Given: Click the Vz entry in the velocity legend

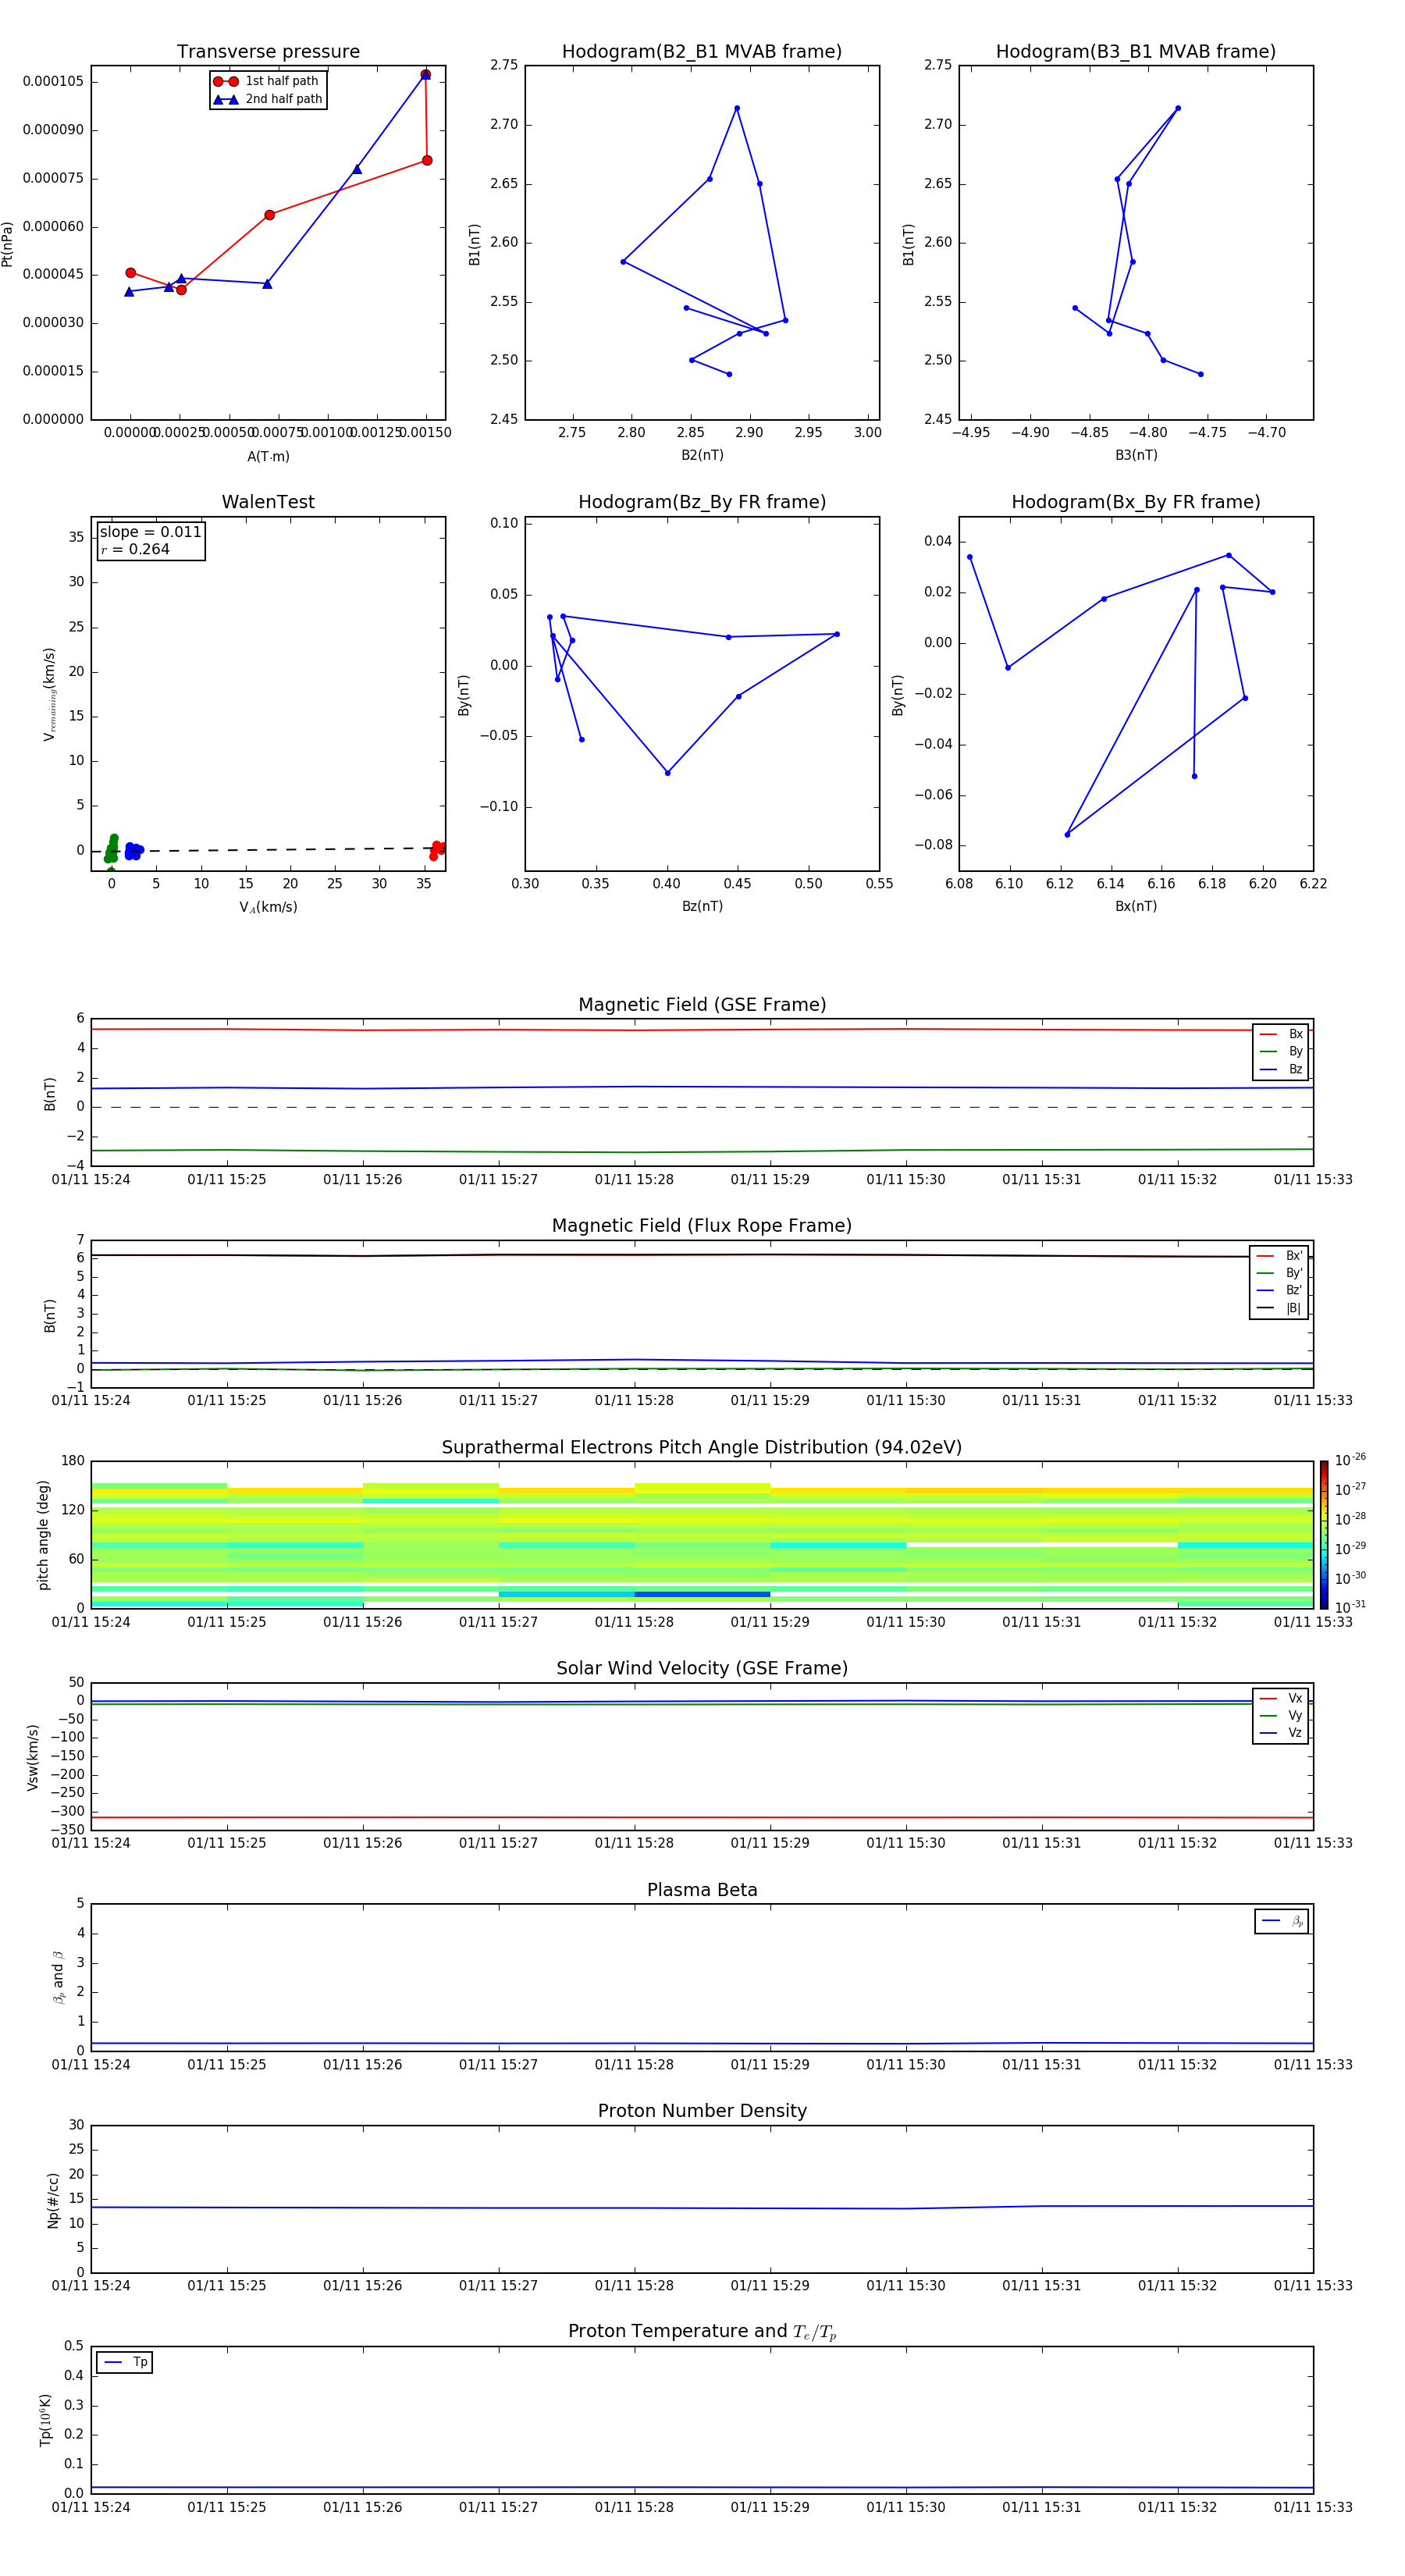Looking at the screenshot, I should point(1281,1732).
